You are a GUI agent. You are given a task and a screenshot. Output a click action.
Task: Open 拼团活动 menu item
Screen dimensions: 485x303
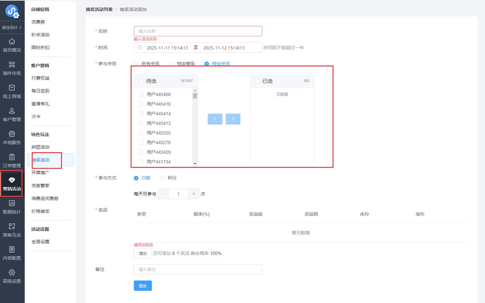(x=40, y=147)
